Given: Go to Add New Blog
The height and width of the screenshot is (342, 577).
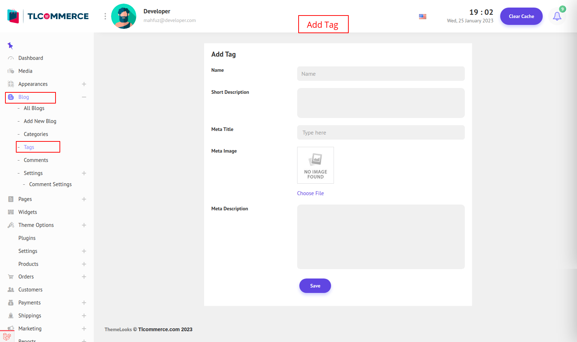Looking at the screenshot, I should 40,121.
